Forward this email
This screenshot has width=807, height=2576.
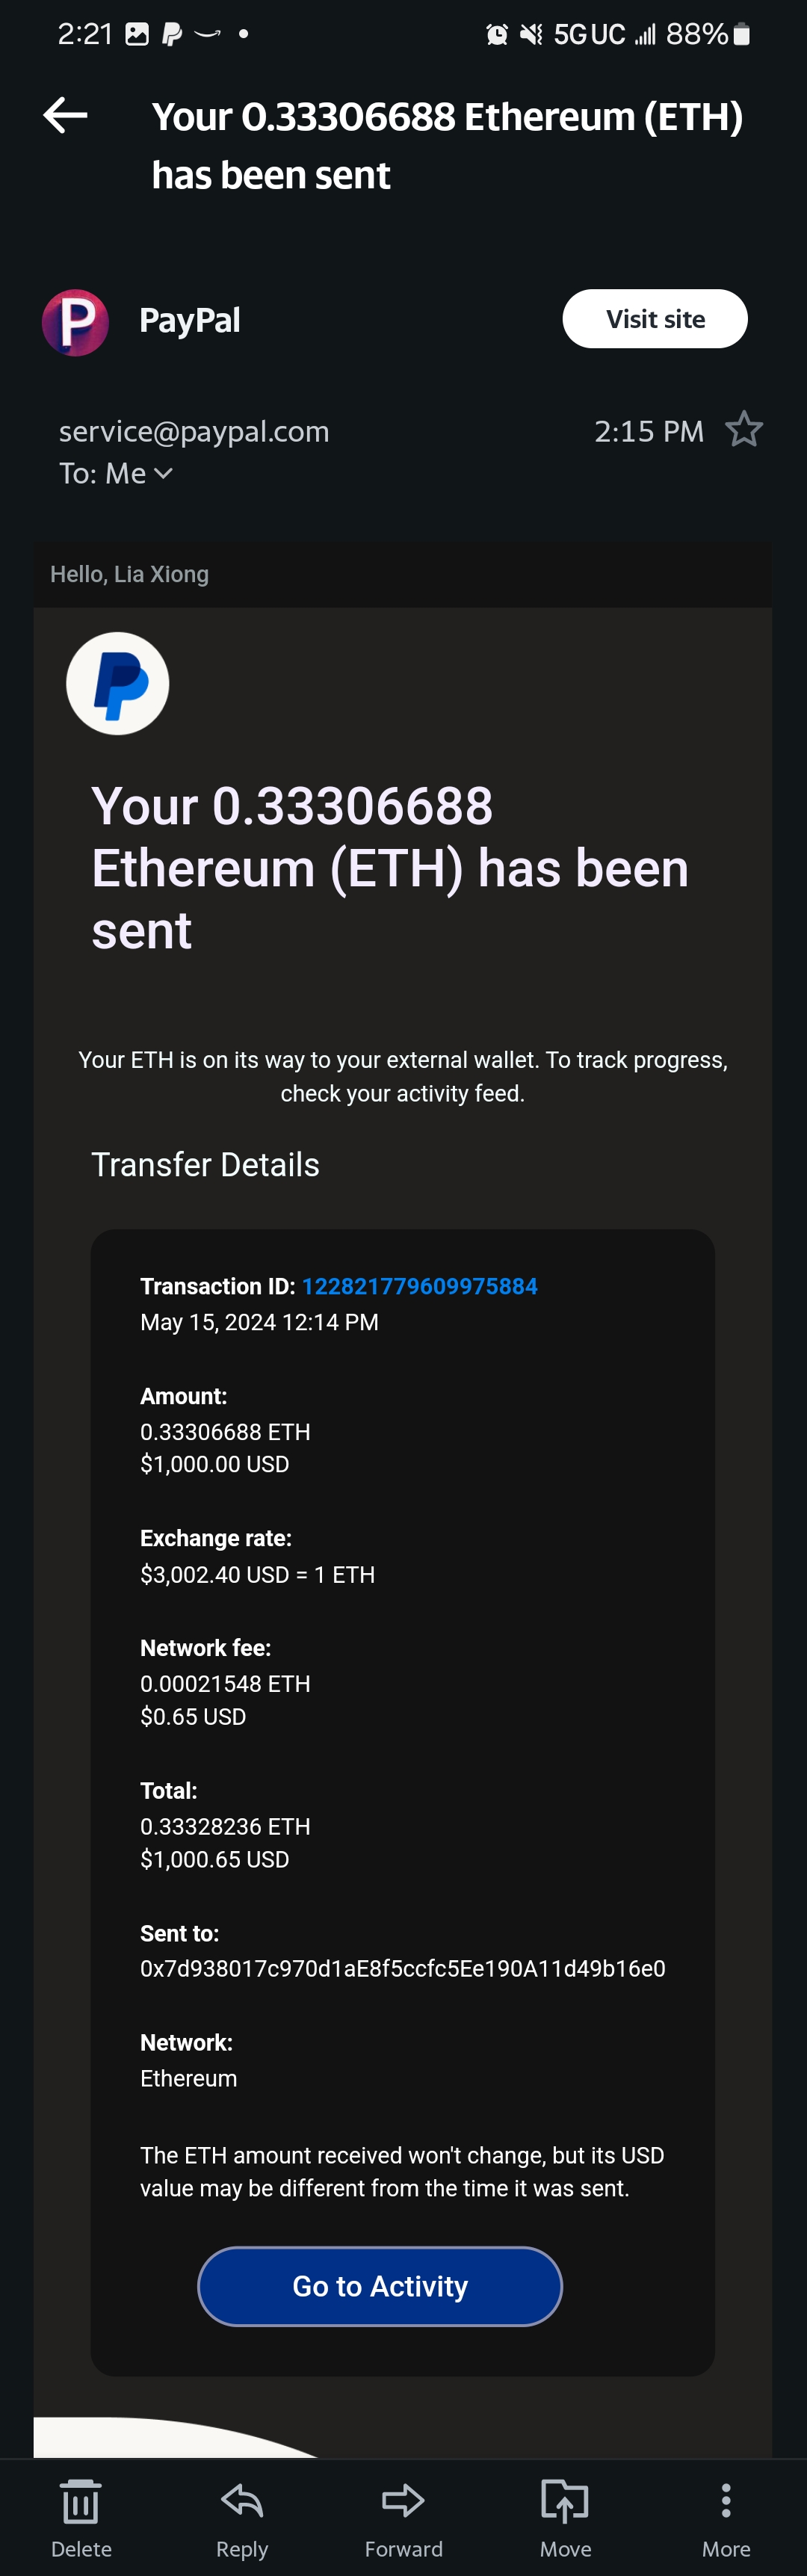403,2517
